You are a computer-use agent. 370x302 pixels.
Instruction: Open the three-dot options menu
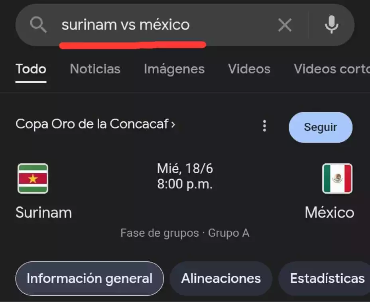pyautogui.click(x=264, y=126)
